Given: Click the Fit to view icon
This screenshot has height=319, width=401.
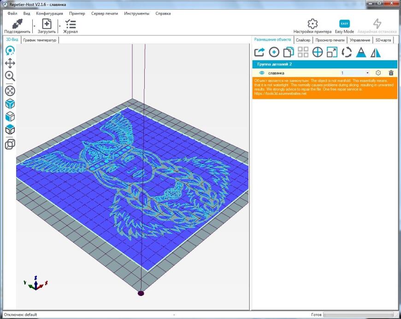Looking at the screenshot, I should [x=10, y=91].
